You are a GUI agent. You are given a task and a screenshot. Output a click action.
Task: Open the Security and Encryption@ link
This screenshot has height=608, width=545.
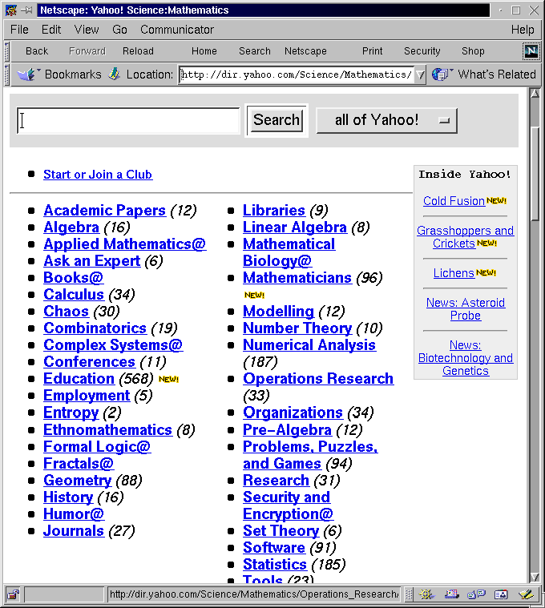pyautogui.click(x=289, y=505)
